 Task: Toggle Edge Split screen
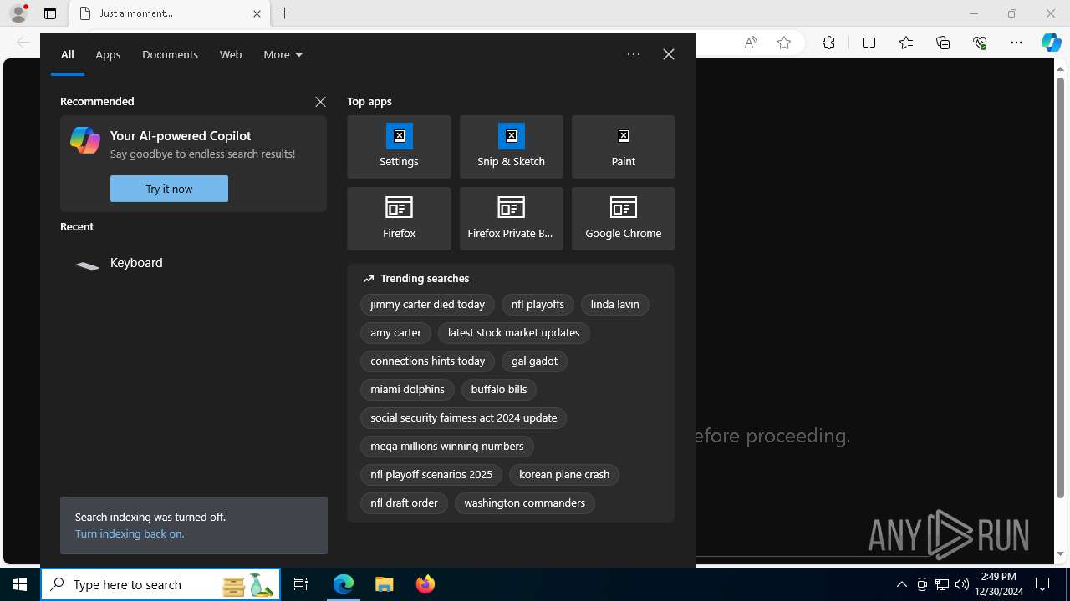coord(869,43)
